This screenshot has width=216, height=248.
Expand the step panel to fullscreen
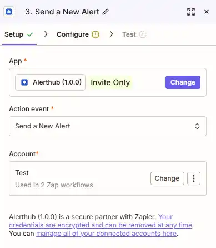point(191,12)
